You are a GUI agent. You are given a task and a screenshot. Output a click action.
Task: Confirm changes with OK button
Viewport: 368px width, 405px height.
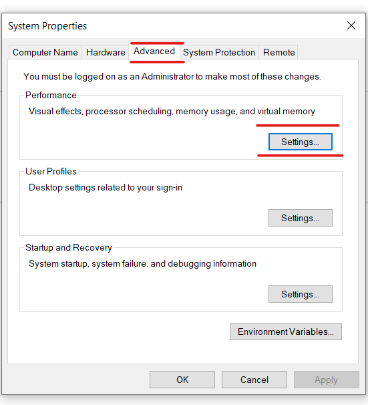pos(182,380)
